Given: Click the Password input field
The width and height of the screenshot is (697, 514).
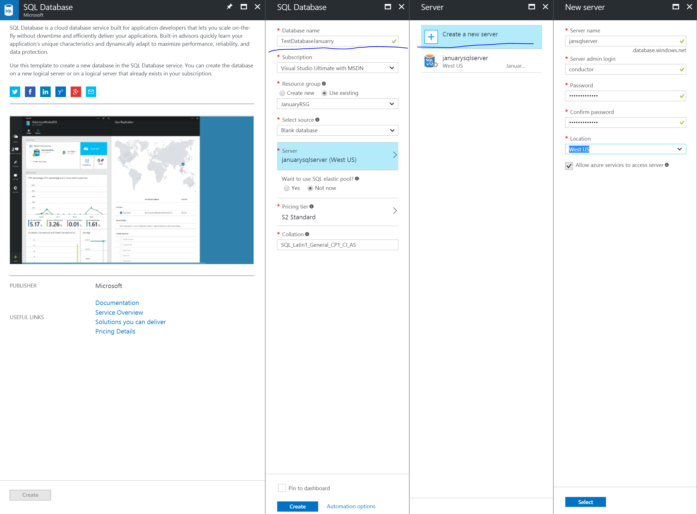Looking at the screenshot, I should pos(625,96).
